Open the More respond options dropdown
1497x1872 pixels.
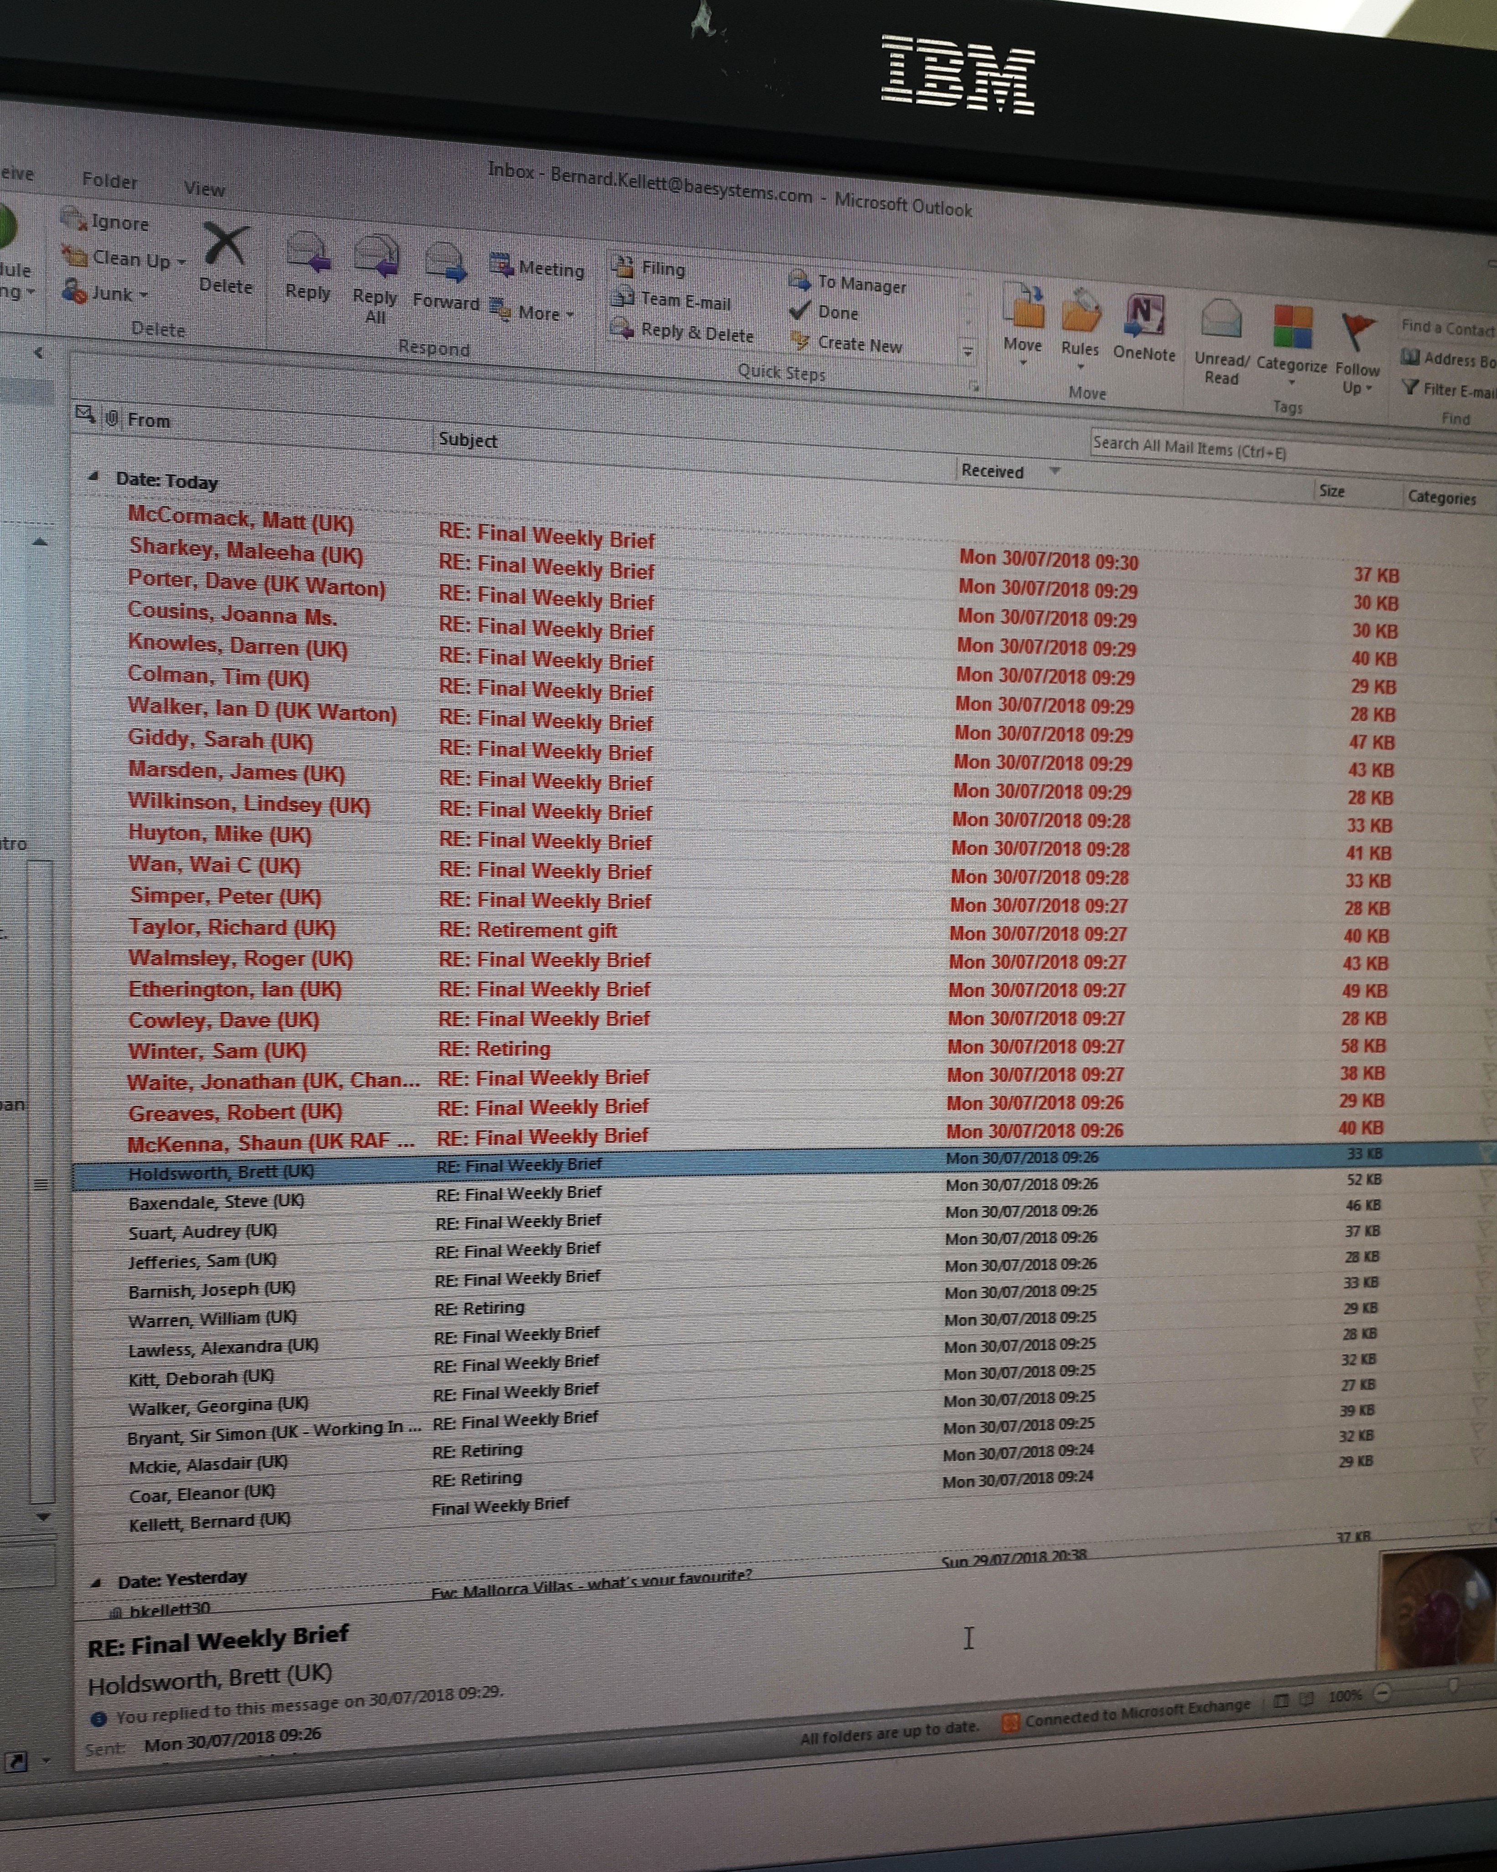[x=532, y=312]
